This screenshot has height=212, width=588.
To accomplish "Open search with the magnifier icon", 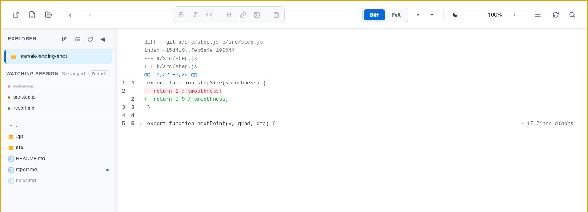I will tap(572, 15).
